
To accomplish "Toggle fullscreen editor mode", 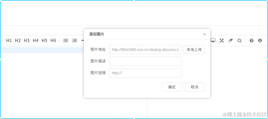I will pos(222,40).
